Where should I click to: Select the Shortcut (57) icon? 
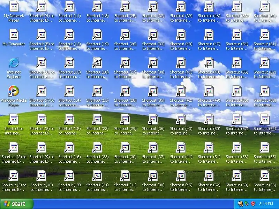237,119
